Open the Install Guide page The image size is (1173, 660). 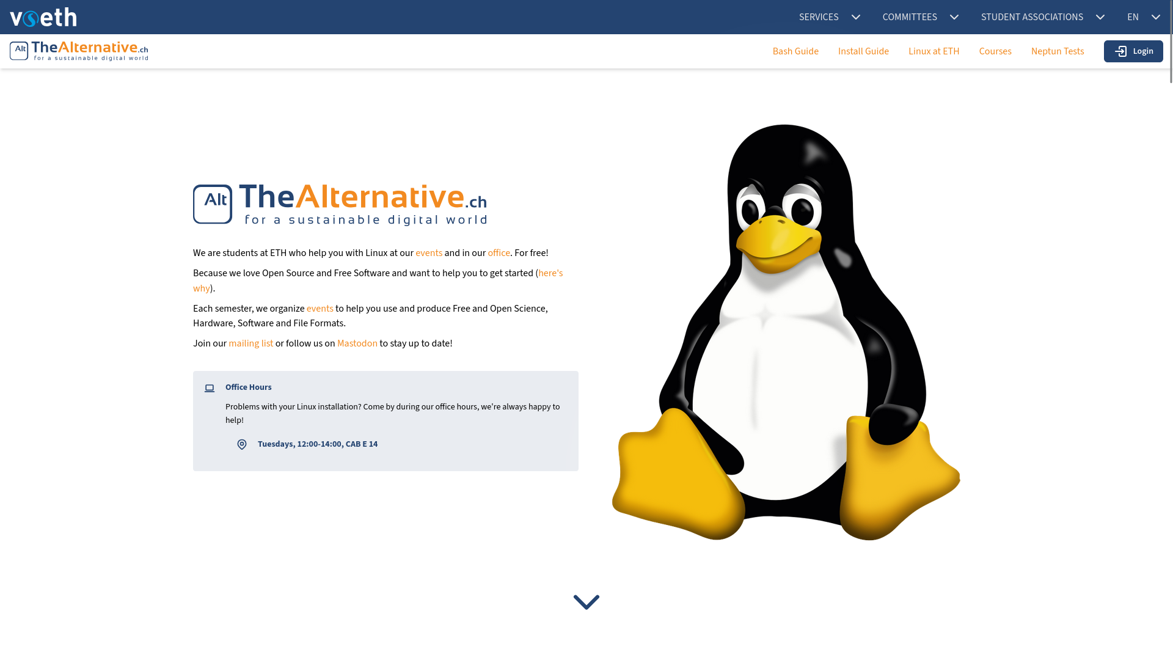click(x=863, y=51)
